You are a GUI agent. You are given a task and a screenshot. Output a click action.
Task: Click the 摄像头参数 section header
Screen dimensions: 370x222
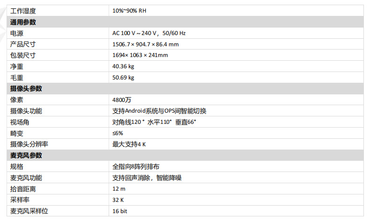pyautogui.click(x=26, y=88)
